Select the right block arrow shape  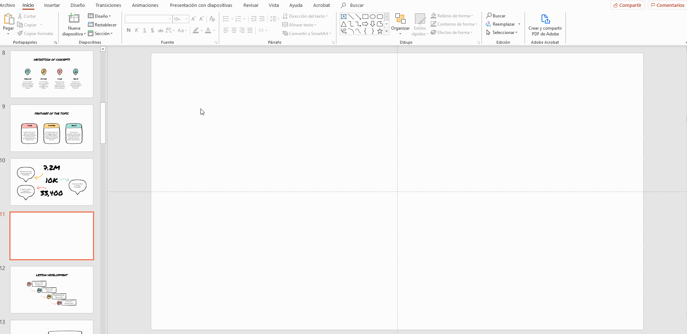[x=365, y=24]
